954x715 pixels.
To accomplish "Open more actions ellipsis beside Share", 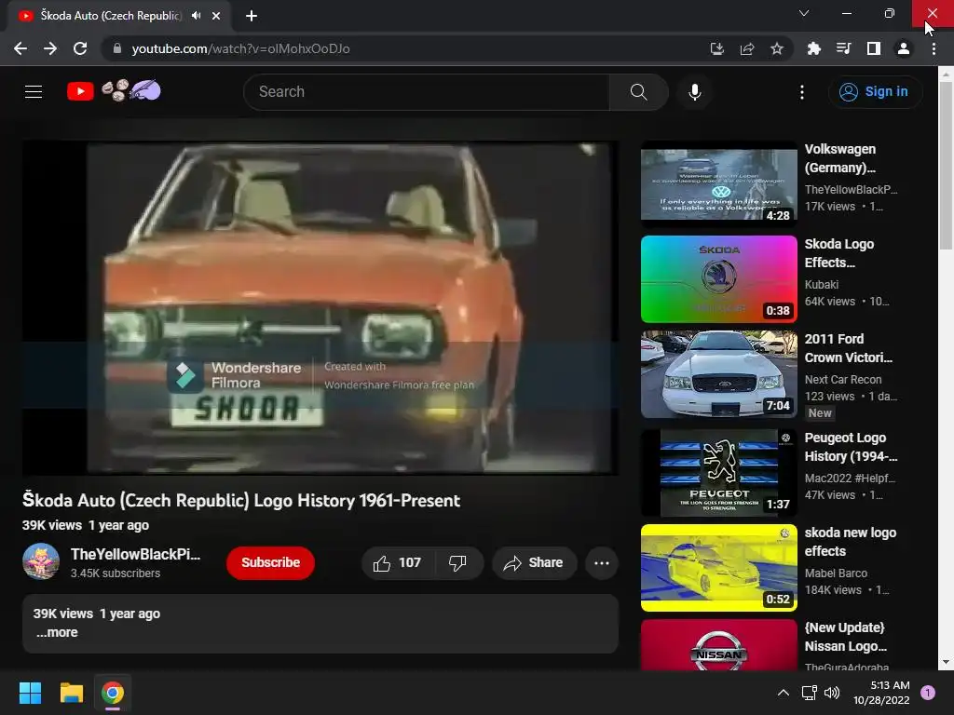I will pos(602,563).
